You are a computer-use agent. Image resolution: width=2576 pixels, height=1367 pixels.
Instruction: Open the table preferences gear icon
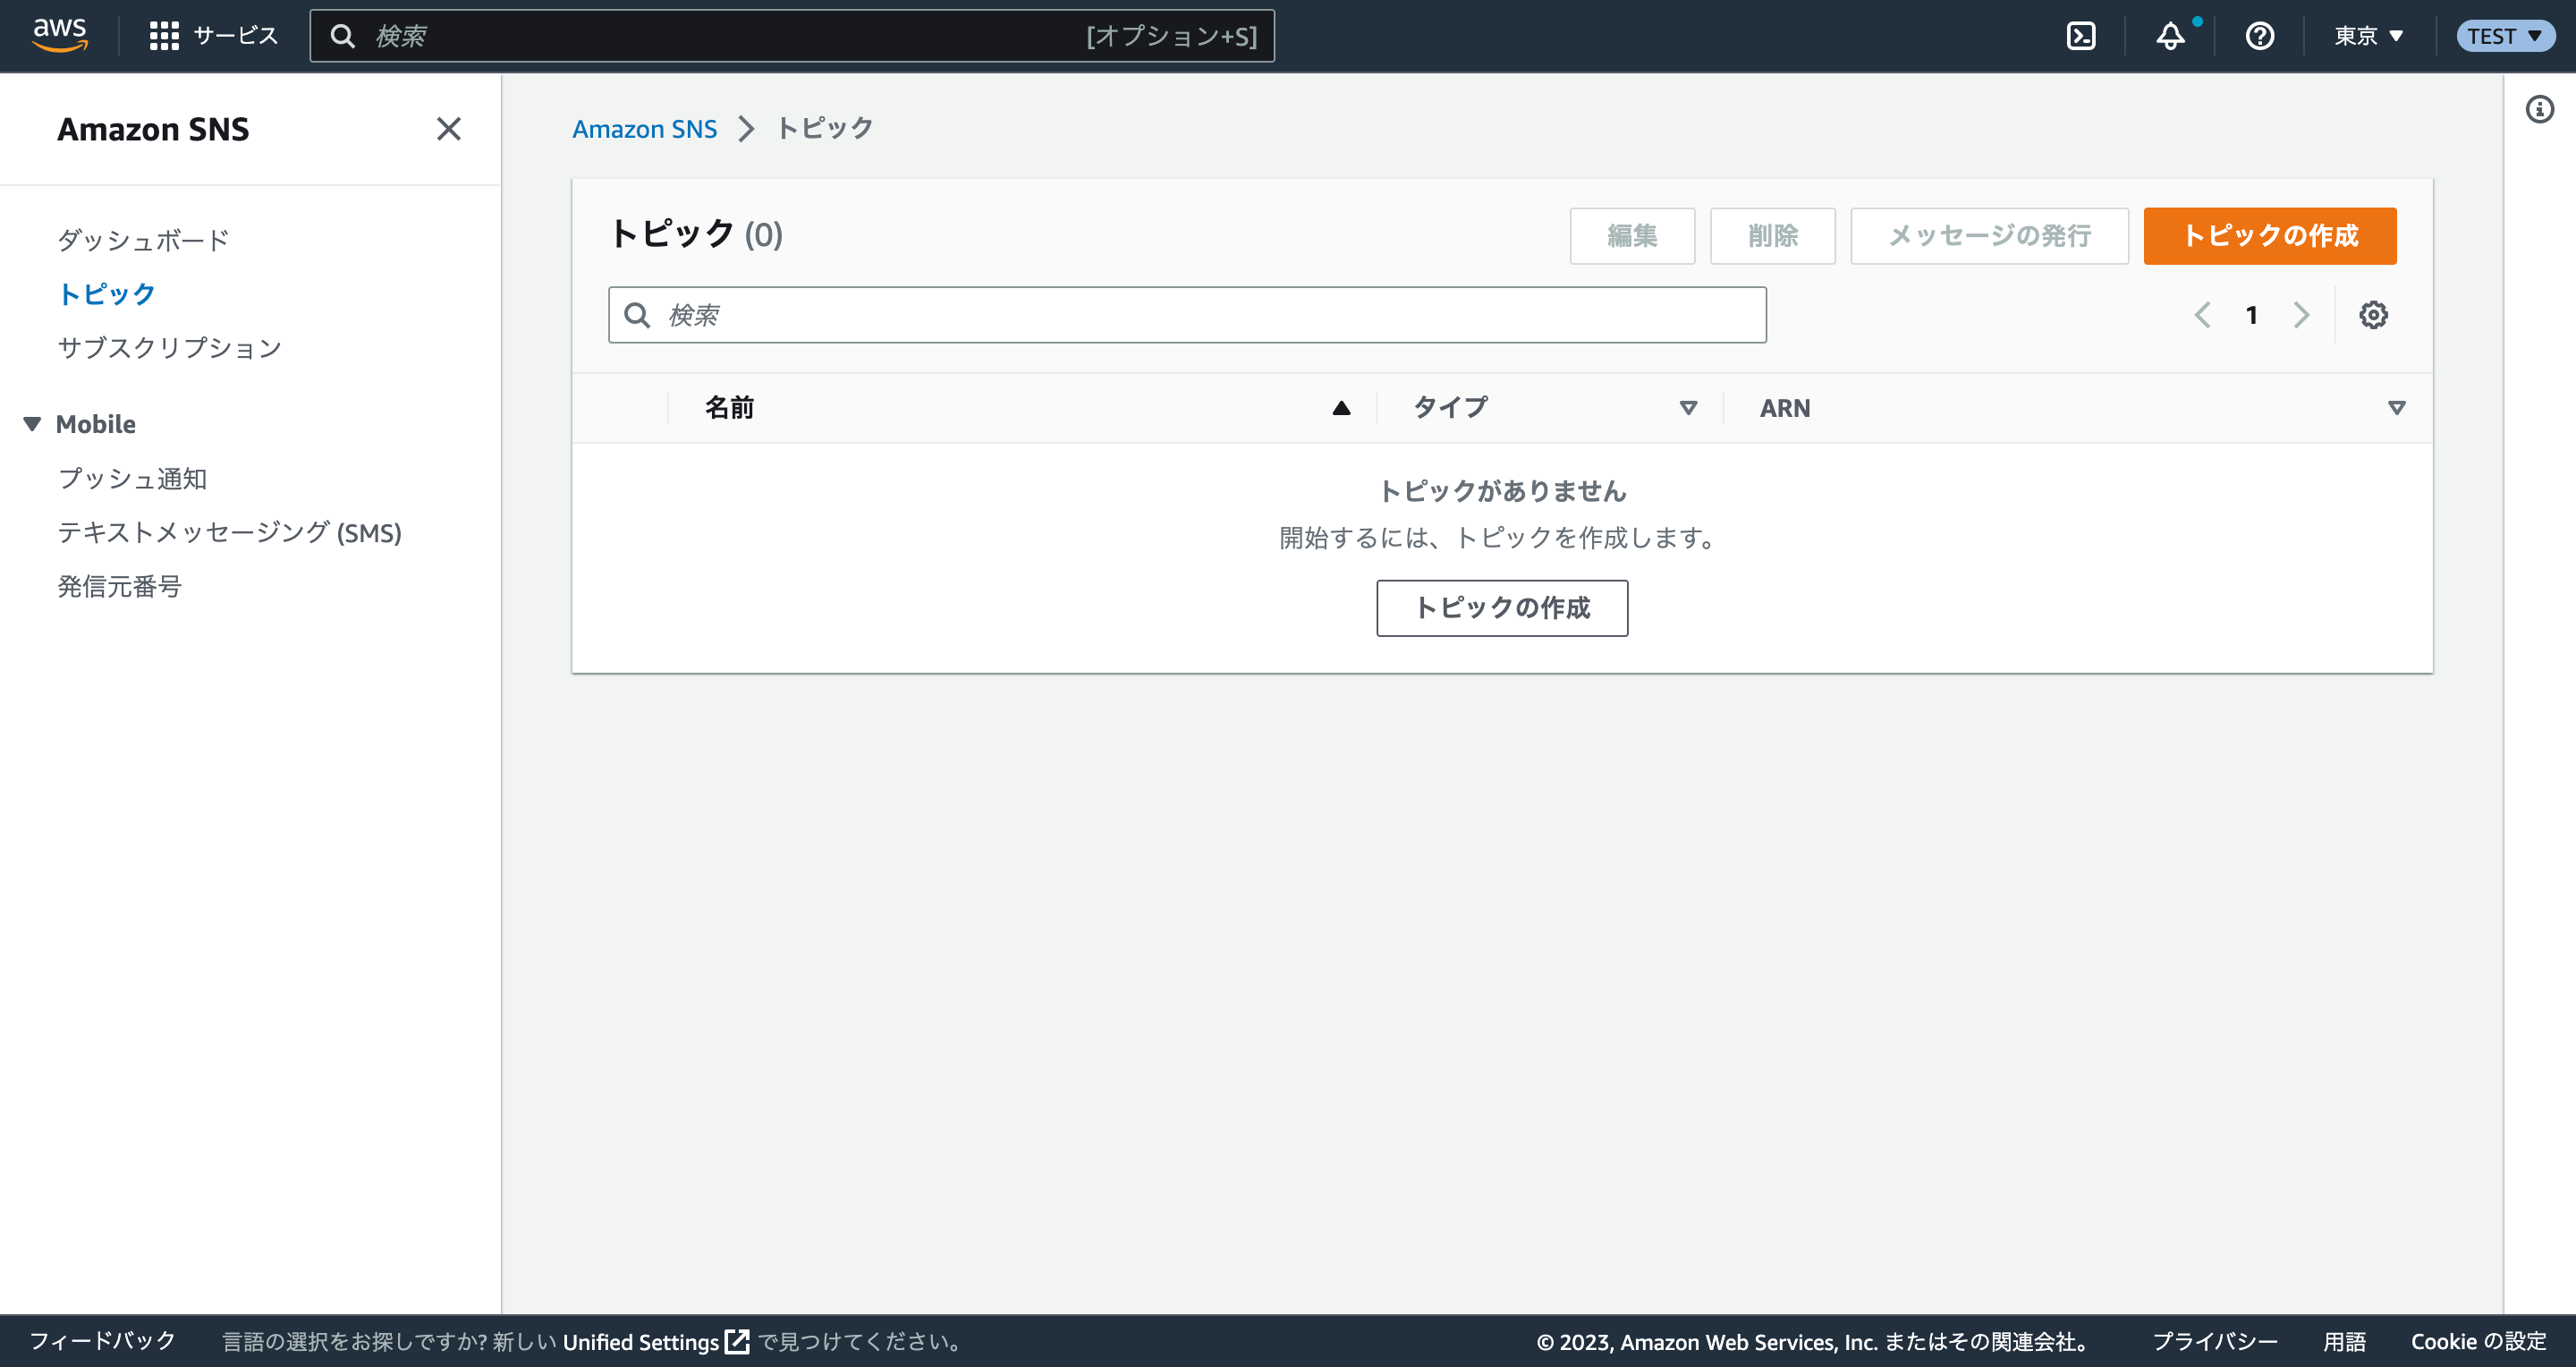pyautogui.click(x=2374, y=314)
